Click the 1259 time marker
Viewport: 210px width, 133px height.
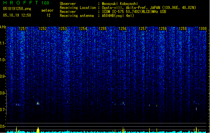(x=183, y=29)
